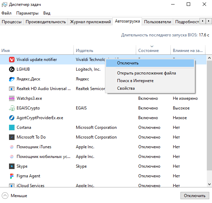Maximize the Диспетчер задач window
This screenshot has height=203, width=212.
point(188,4)
